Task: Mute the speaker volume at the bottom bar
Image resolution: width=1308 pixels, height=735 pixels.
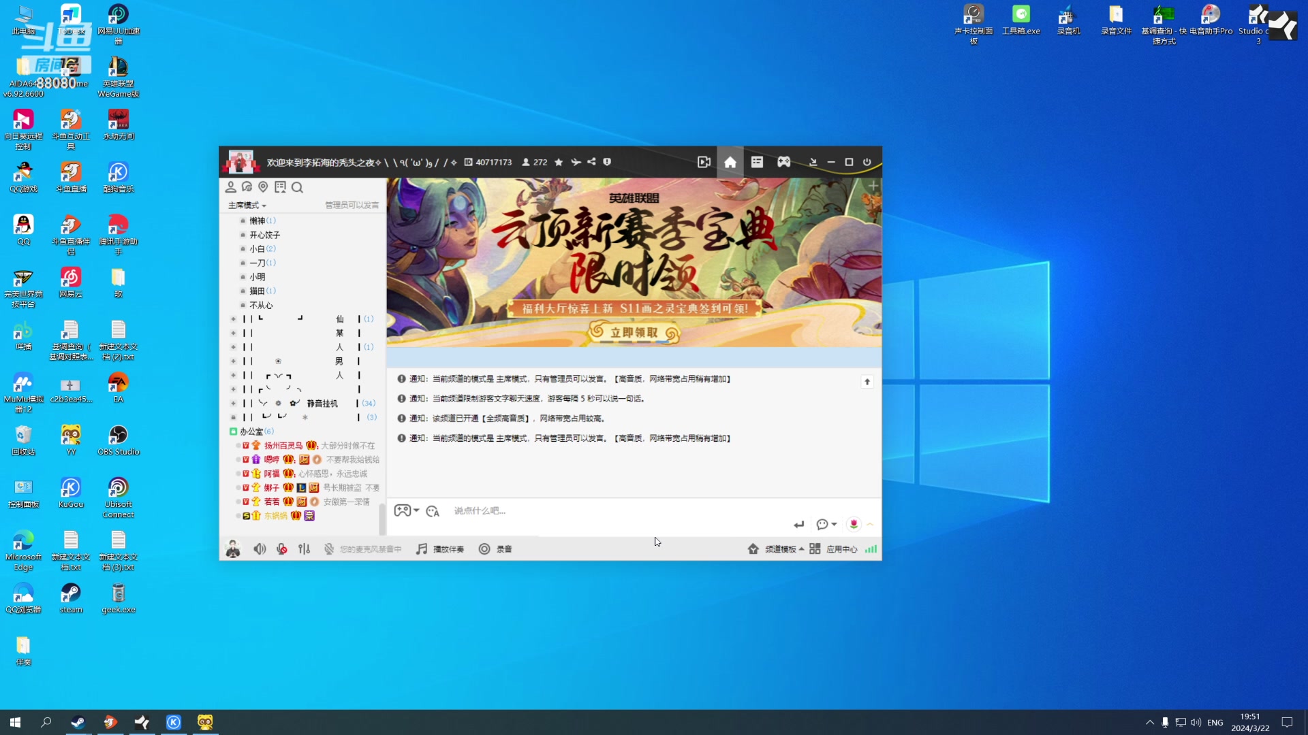Action: coord(260,549)
